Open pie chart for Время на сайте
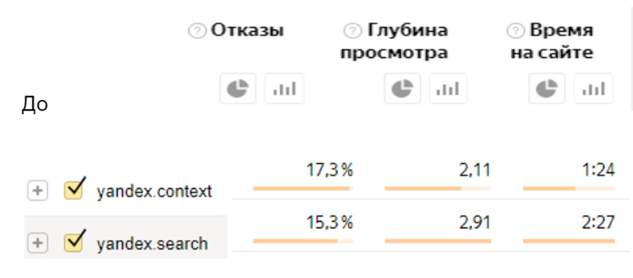 coord(547,88)
